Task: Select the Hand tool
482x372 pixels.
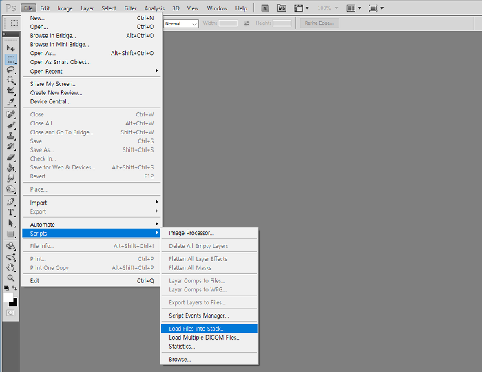Action: click(x=11, y=267)
